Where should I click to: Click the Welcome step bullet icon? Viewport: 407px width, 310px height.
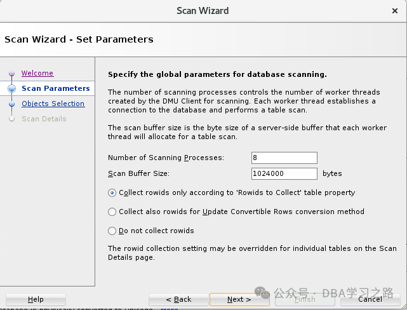(x=11, y=74)
